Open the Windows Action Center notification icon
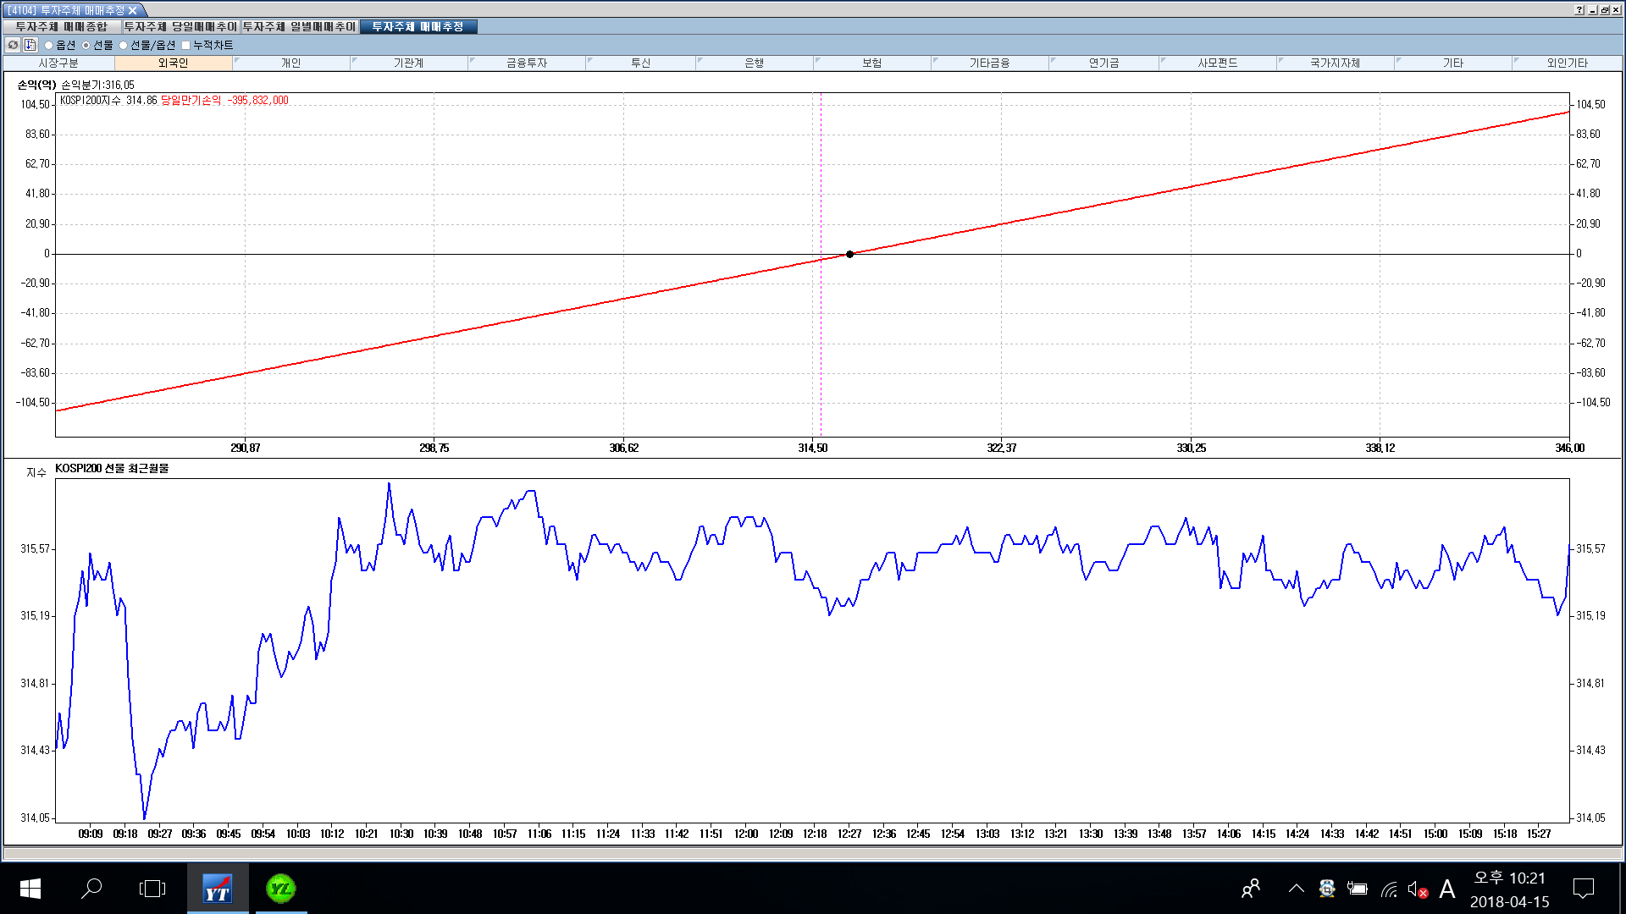This screenshot has height=914, width=1626. point(1583,889)
